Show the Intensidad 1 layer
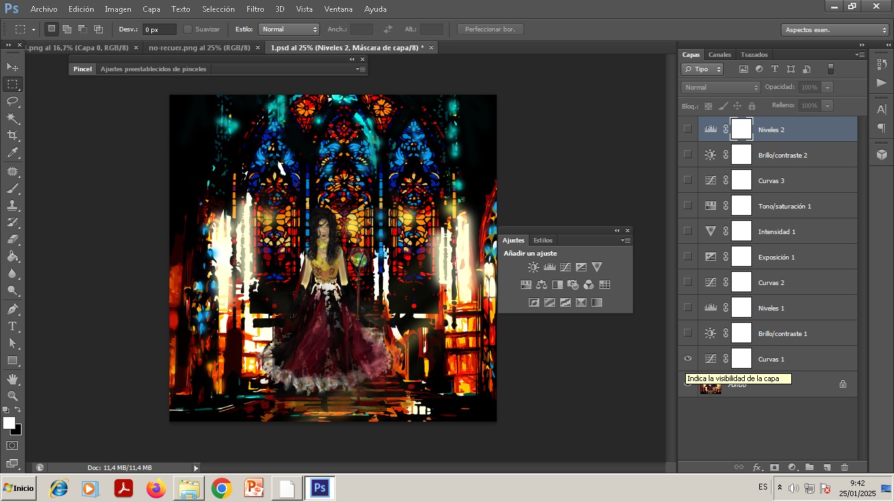The height and width of the screenshot is (502, 894). [688, 231]
